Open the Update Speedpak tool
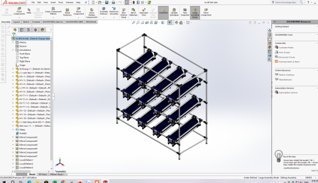This screenshot has height=183, width=318. [x=174, y=12]
